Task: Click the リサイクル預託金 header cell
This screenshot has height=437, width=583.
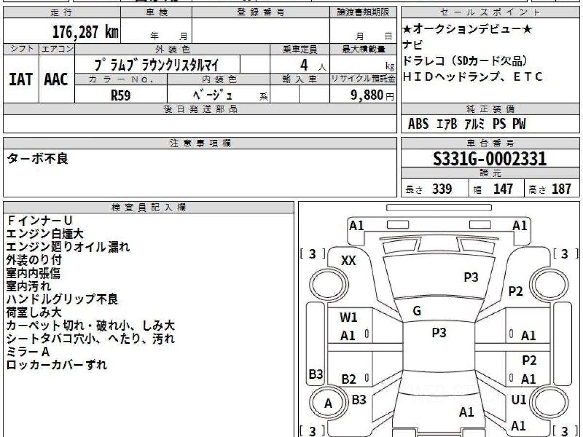Action: click(363, 79)
